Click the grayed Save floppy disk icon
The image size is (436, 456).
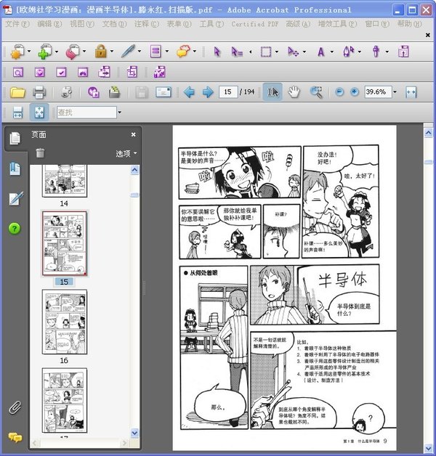pos(142,92)
